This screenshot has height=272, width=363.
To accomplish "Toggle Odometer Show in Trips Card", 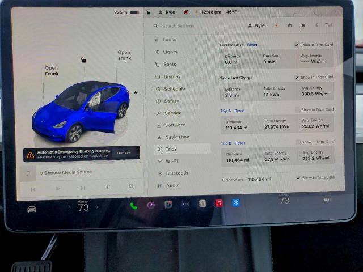I will point(299,177).
